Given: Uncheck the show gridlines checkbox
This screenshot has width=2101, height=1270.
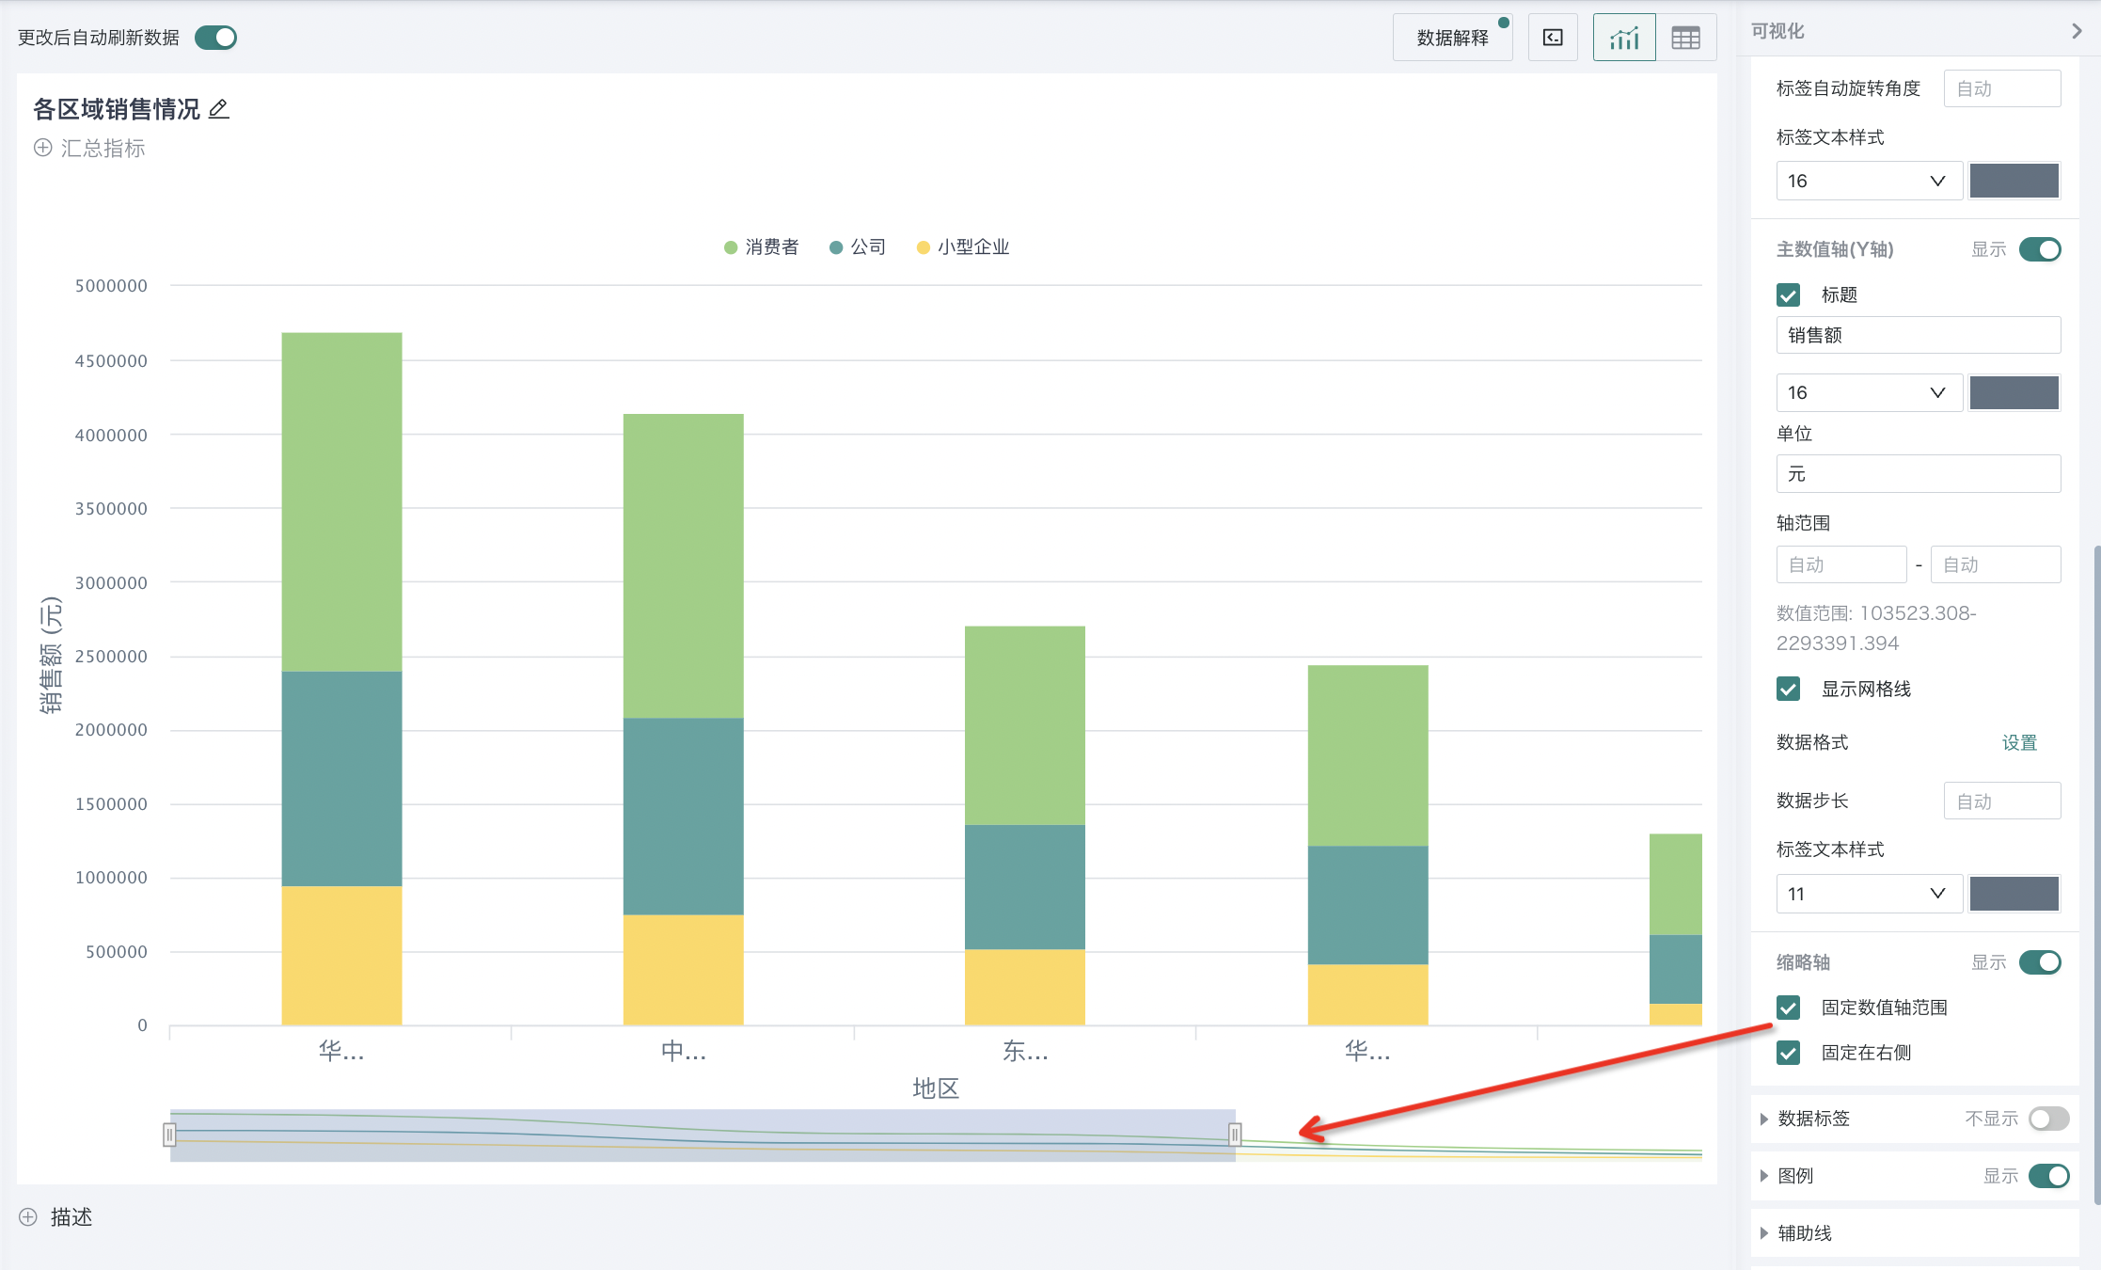Looking at the screenshot, I should 1788,689.
